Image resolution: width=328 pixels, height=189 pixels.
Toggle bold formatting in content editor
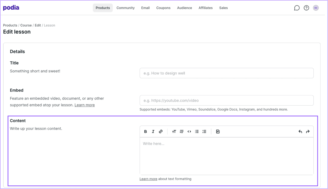pyautogui.click(x=145, y=132)
